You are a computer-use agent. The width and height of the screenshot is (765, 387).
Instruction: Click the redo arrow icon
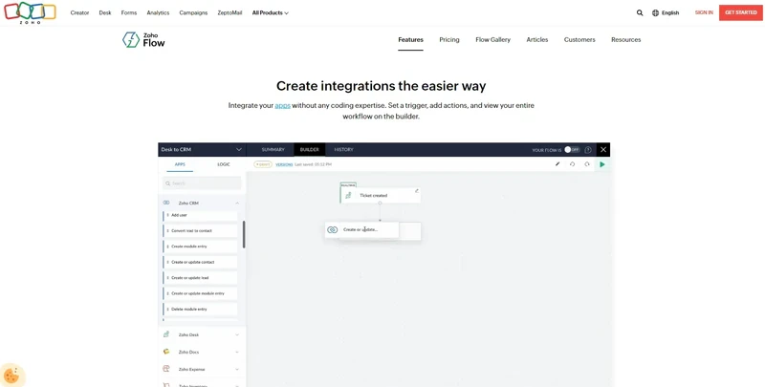(587, 164)
